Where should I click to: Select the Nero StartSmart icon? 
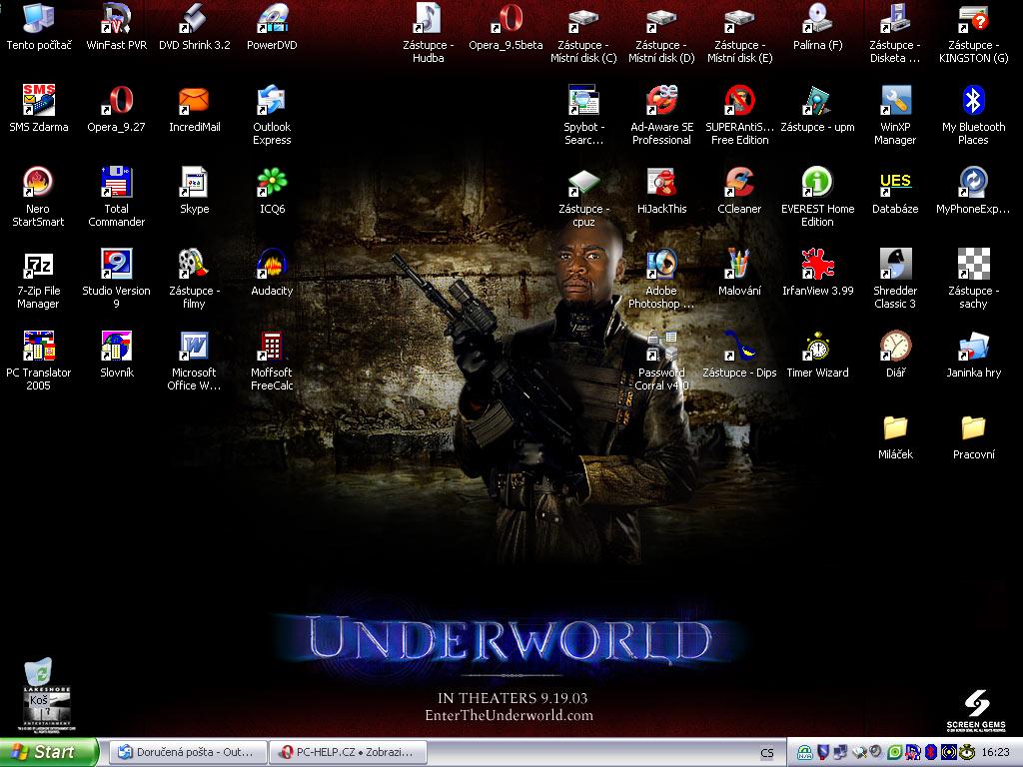click(x=38, y=183)
